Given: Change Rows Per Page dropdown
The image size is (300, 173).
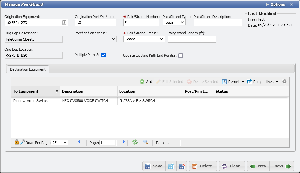Looking at the screenshot, I should pos(60,142).
